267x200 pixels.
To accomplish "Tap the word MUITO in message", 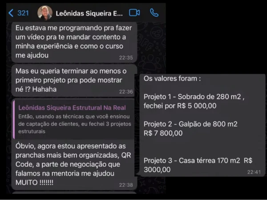I will (x=27, y=183).
